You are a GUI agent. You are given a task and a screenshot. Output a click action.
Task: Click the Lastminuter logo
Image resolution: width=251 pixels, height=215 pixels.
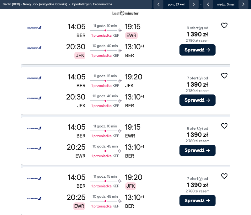pyautogui.click(x=125, y=13)
